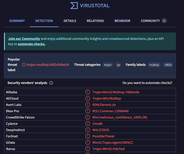
Task: Click Do you want to automate checks?
Action: (x=148, y=83)
